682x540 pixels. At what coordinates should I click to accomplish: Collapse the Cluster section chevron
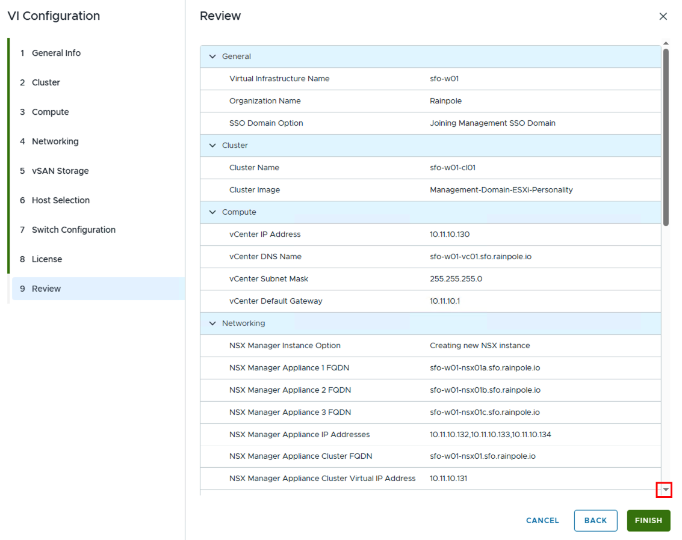point(212,146)
